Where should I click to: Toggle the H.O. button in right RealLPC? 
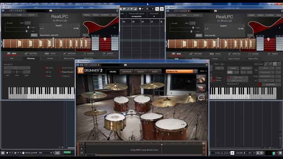tap(230, 72)
